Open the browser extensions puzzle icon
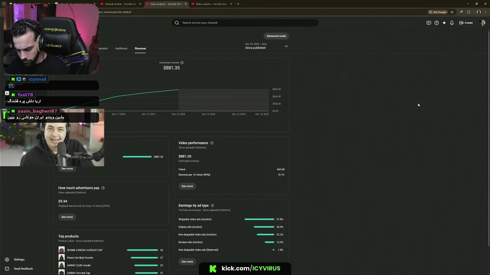Viewport: 490px width, 275px height. [x=469, y=12]
